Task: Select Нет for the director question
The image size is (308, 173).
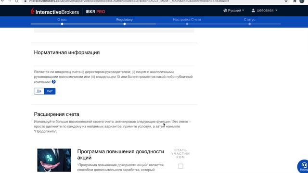Action: coord(50,91)
